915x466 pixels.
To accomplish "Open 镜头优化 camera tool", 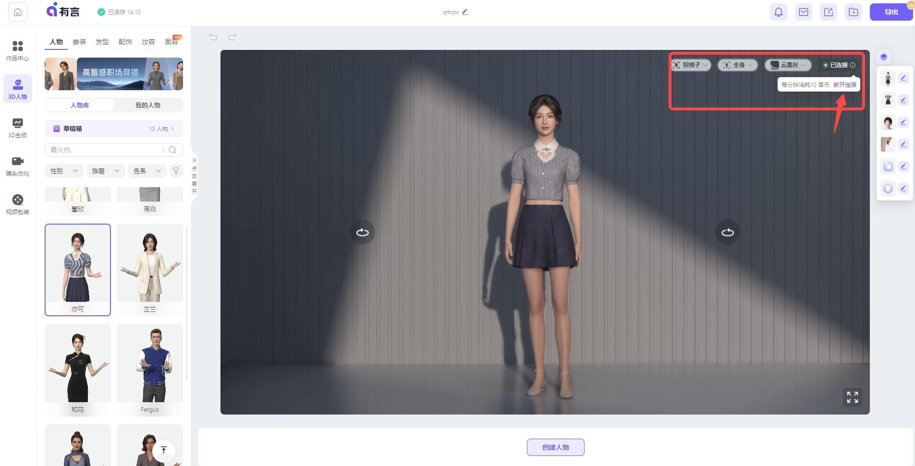I will pyautogui.click(x=18, y=166).
